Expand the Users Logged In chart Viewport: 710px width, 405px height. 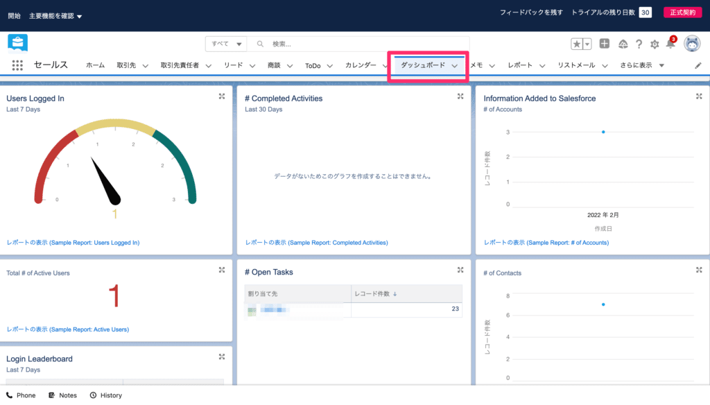(222, 96)
